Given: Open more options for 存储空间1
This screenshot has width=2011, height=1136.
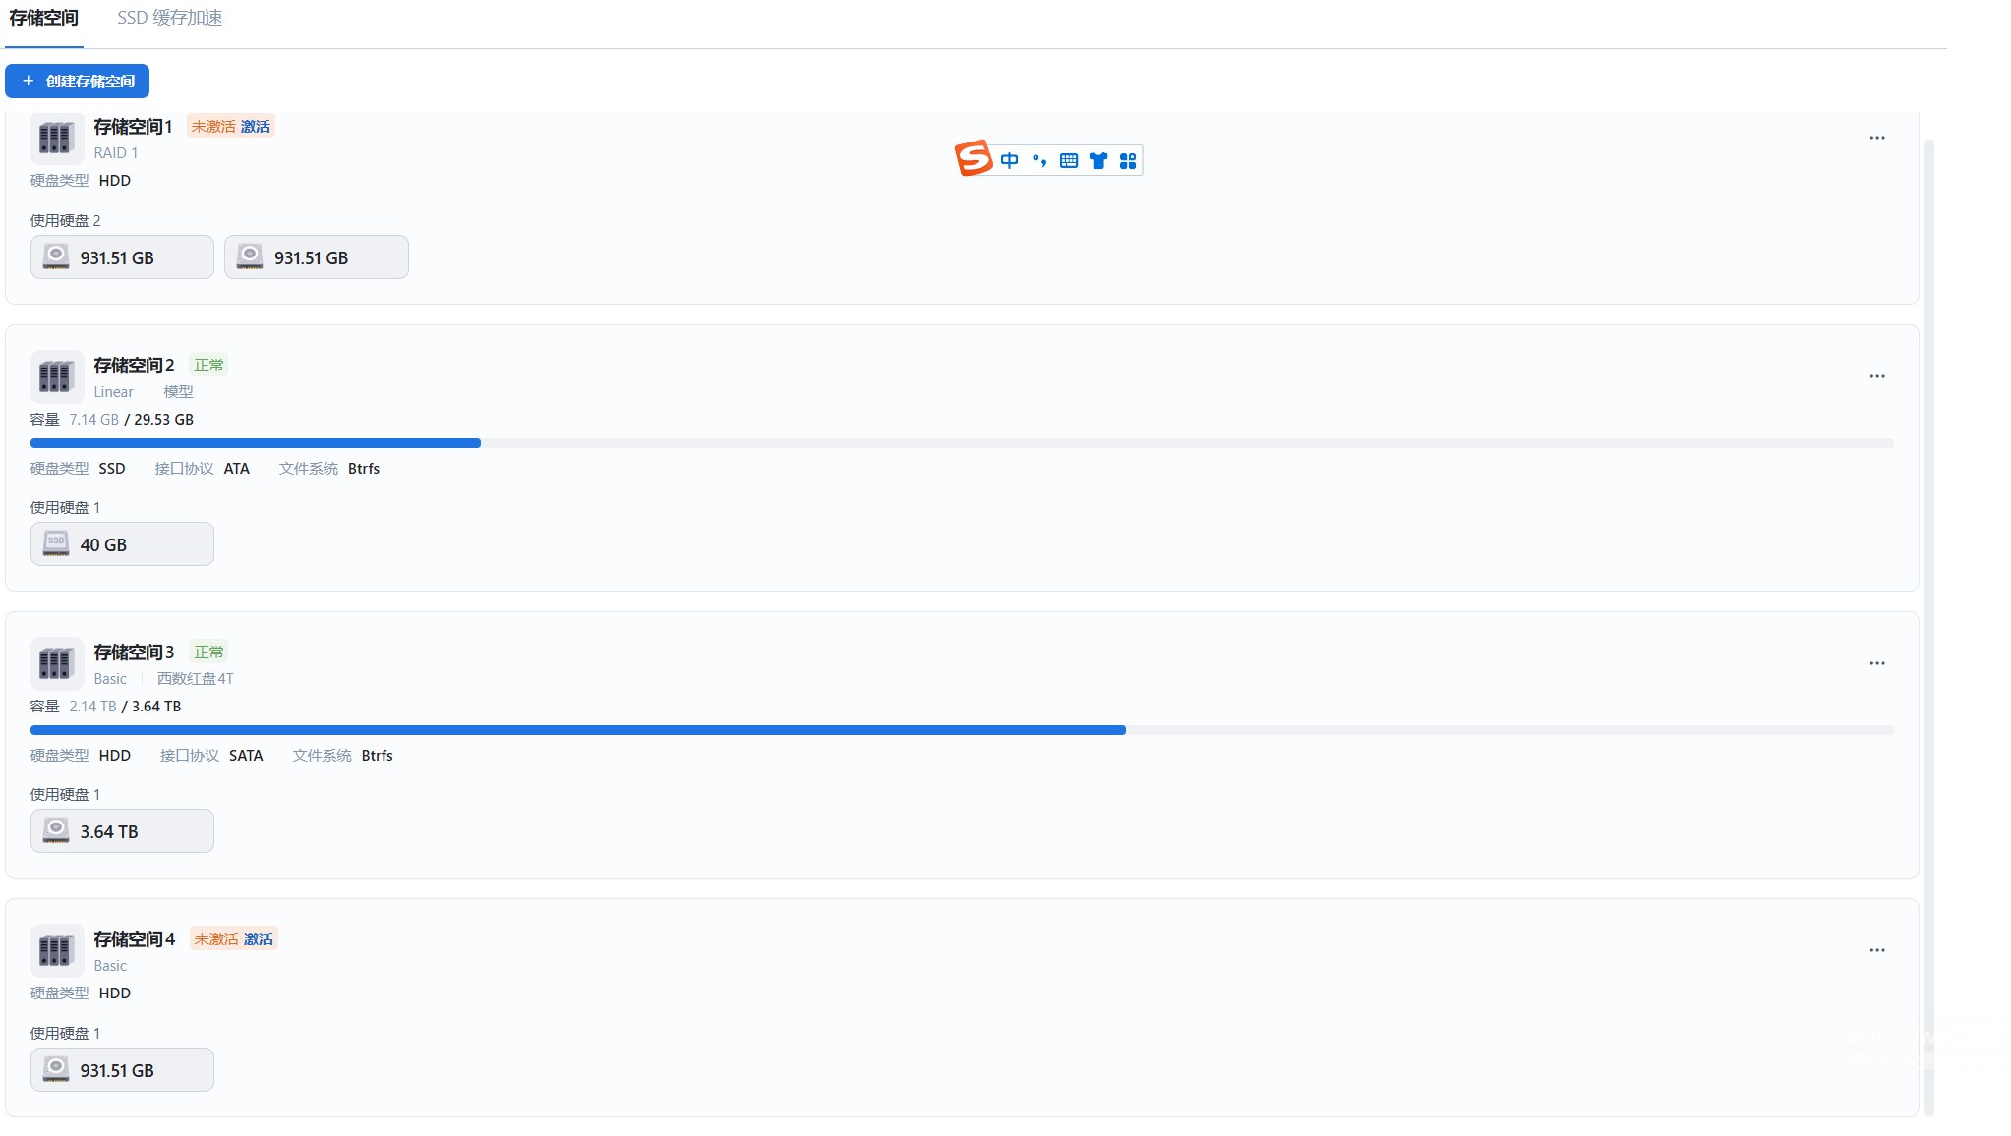Looking at the screenshot, I should pyautogui.click(x=1877, y=138).
